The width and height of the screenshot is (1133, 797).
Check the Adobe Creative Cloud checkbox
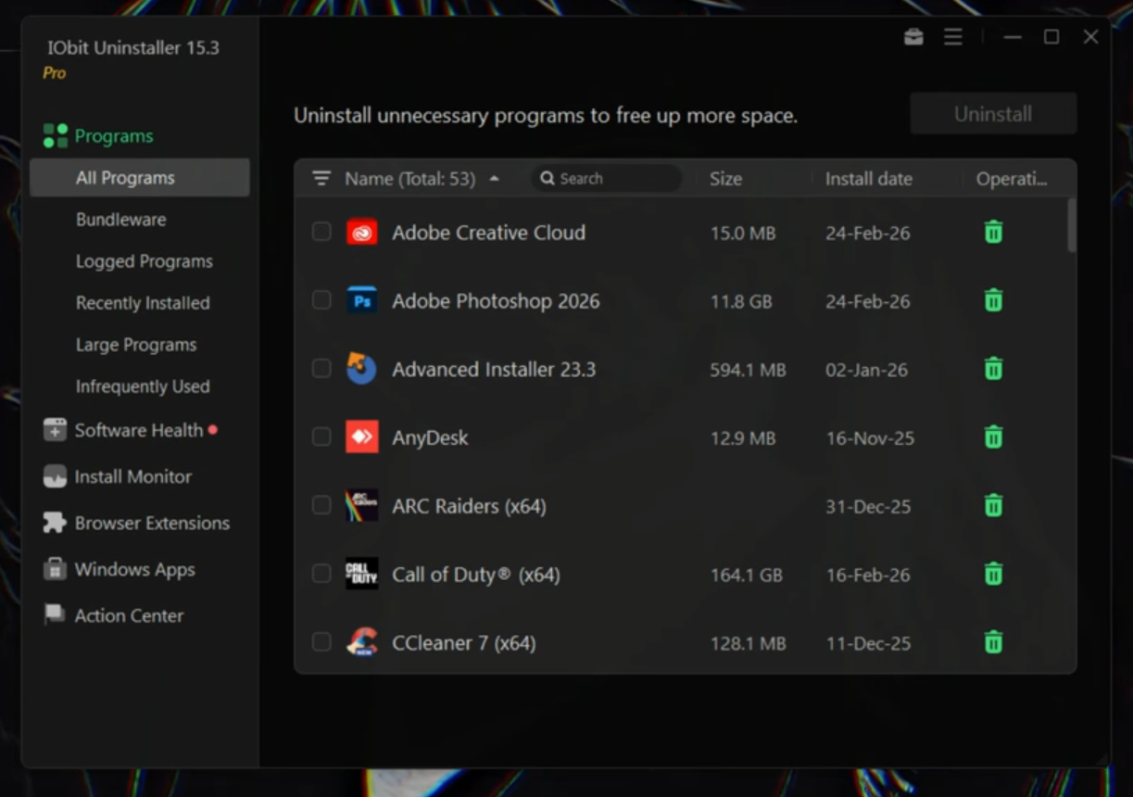pyautogui.click(x=321, y=232)
